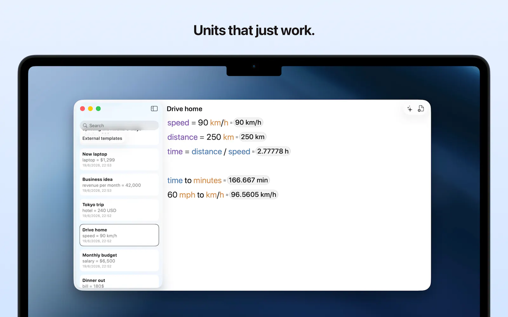Click the 96.5605 km/h result pill
Screen dimensions: 508x317
click(x=254, y=195)
